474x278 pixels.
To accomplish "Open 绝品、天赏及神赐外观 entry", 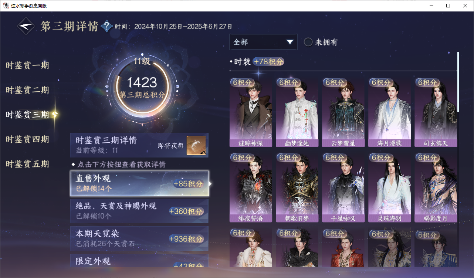I will 139,211.
